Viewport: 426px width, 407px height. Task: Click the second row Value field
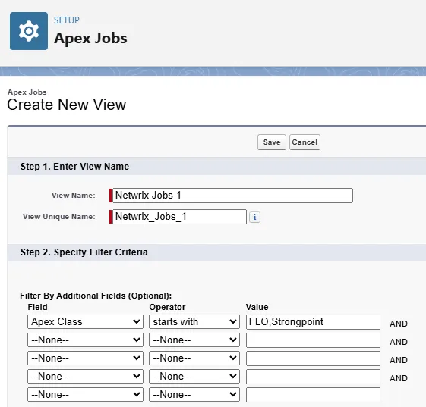[x=313, y=340]
